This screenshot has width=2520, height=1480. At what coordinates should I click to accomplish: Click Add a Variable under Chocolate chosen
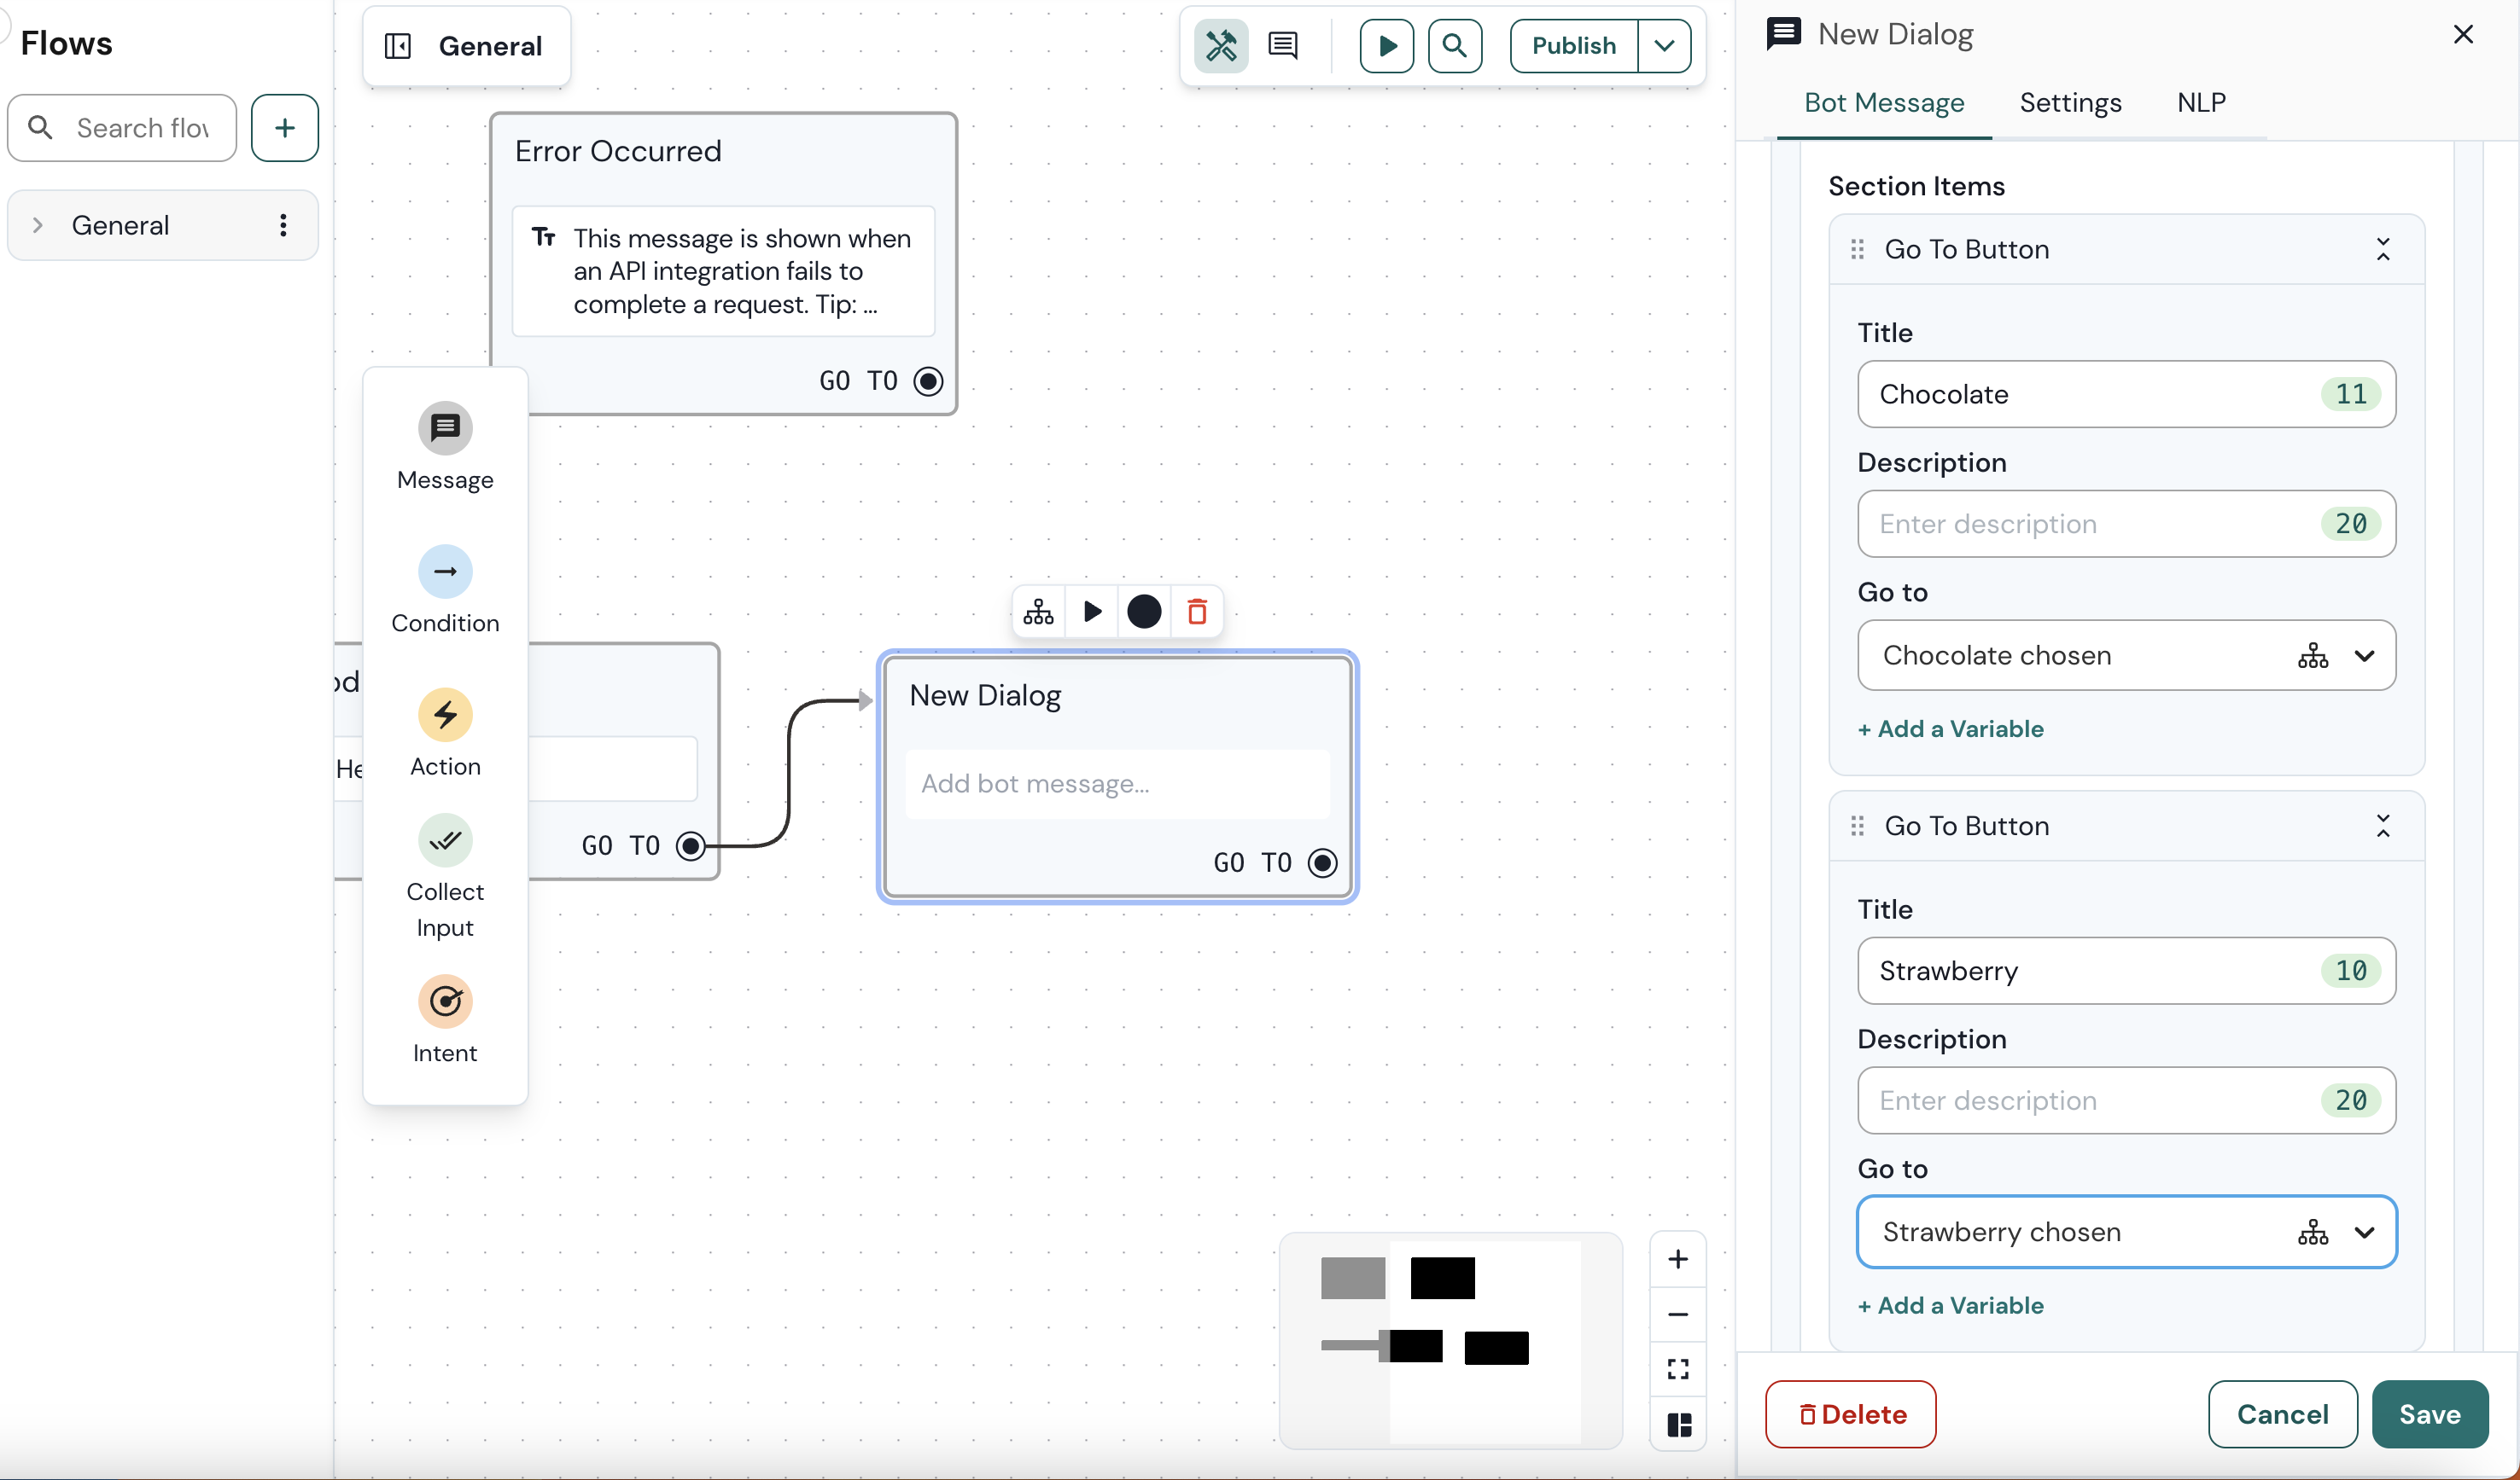coord(1950,728)
